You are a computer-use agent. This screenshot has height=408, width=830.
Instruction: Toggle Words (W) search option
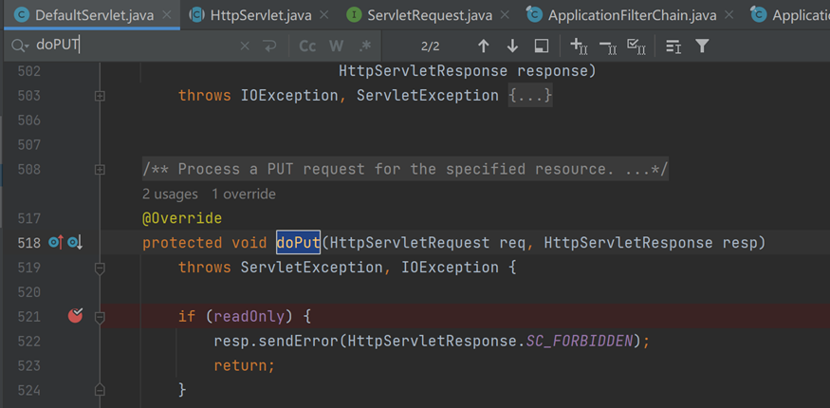pos(336,46)
